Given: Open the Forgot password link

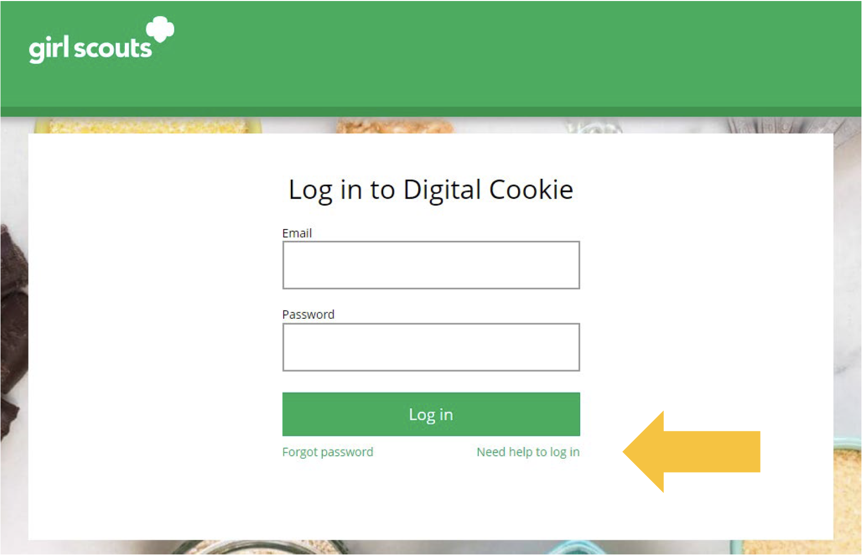Looking at the screenshot, I should click(328, 452).
